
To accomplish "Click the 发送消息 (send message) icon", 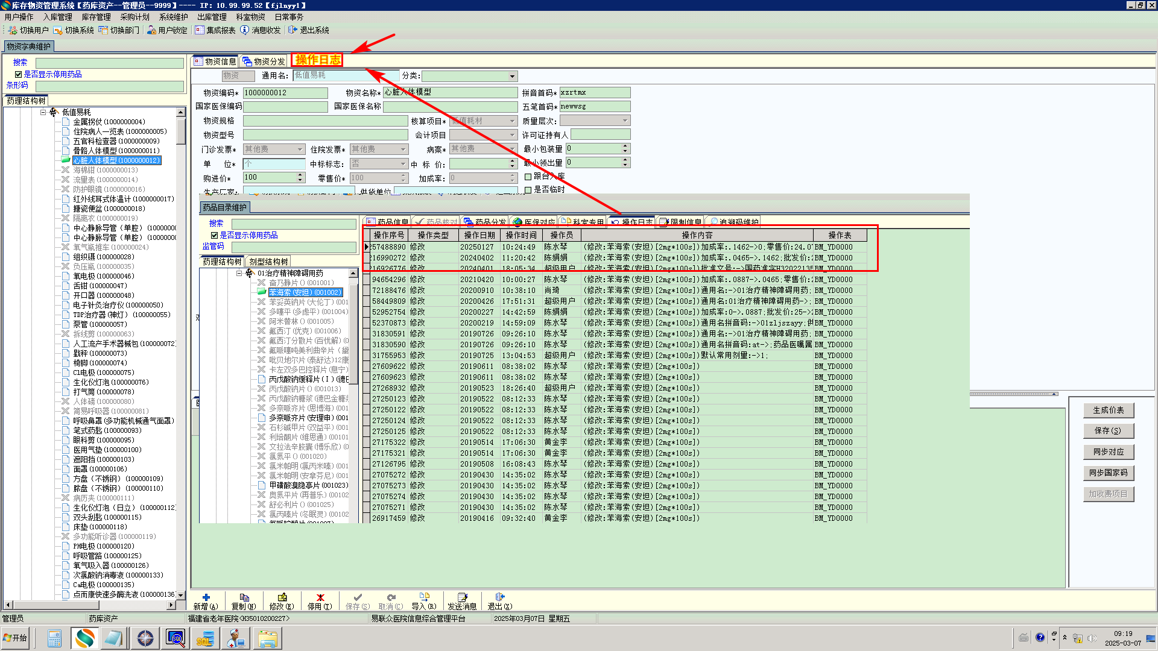I will pos(462,597).
